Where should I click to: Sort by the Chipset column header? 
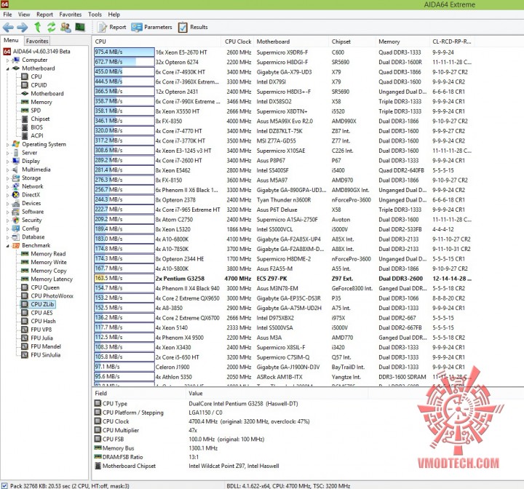(x=352, y=41)
